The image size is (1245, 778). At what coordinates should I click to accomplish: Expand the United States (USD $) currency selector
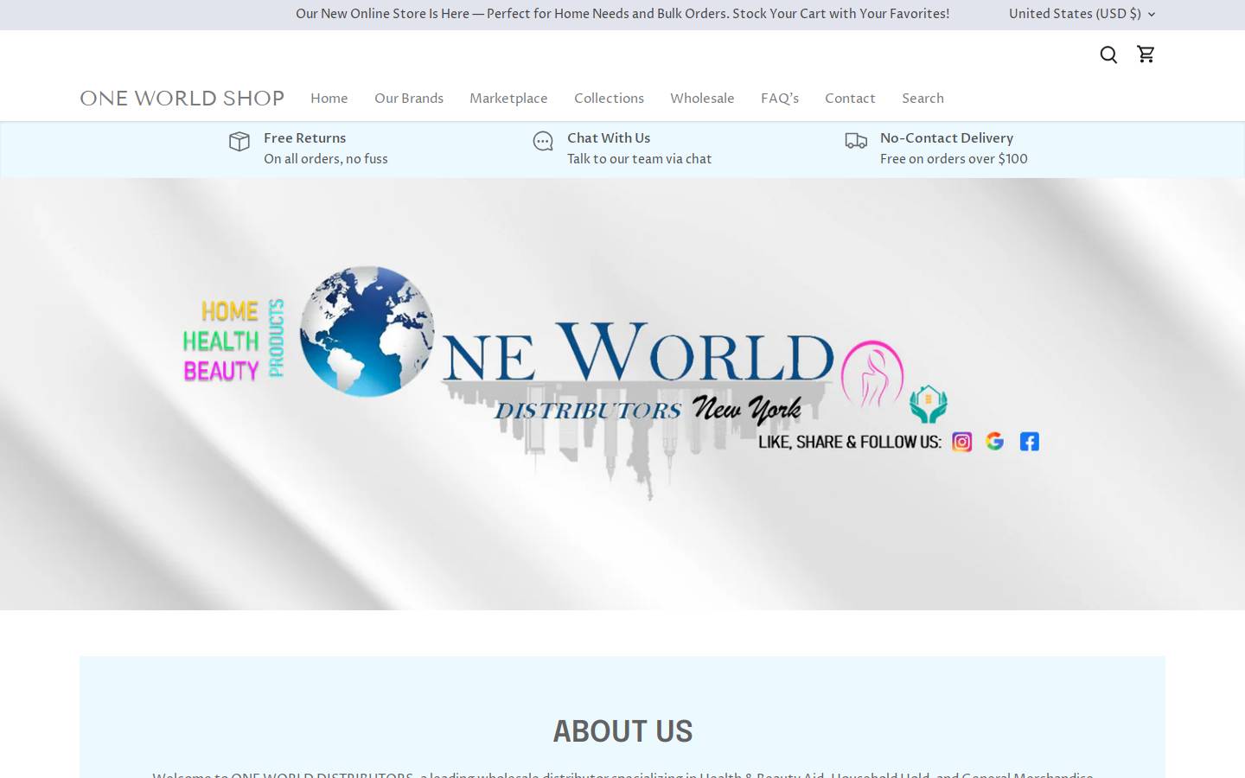(x=1082, y=14)
